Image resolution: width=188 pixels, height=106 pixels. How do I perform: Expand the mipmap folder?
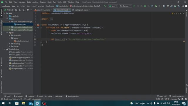[10, 44]
